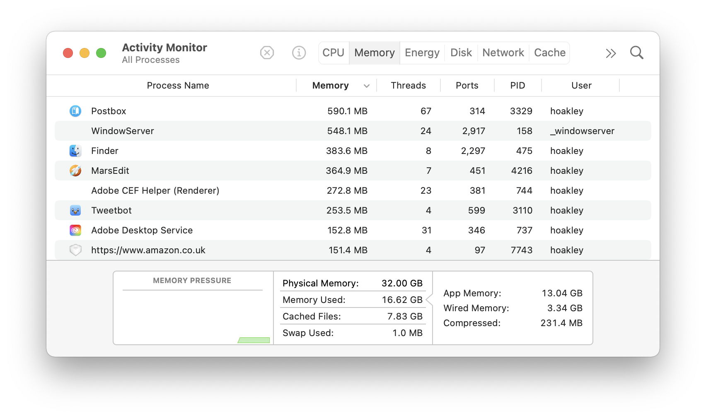Sort processes by PID column header
Screen dimensions: 706x418
[517, 86]
